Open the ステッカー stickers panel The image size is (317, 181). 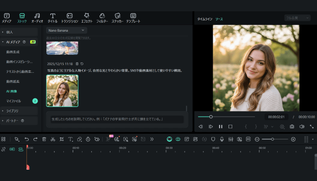[117, 18]
